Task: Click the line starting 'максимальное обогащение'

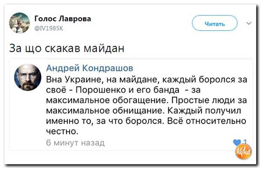Action: [146, 100]
